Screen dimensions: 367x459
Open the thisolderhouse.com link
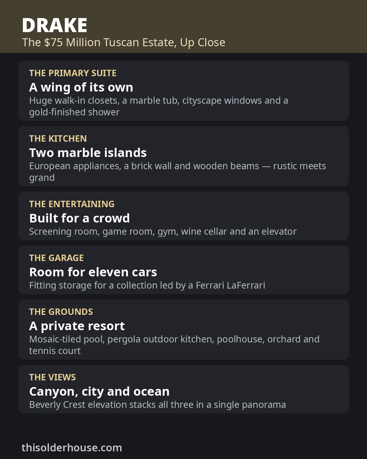pyautogui.click(x=72, y=448)
